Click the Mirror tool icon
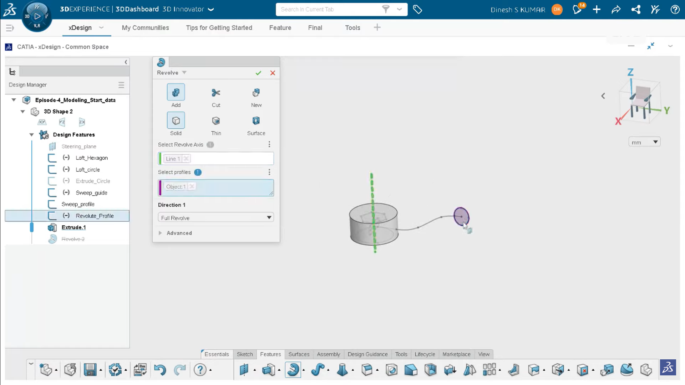Viewport: 685px width, 385px height. (x=470, y=370)
